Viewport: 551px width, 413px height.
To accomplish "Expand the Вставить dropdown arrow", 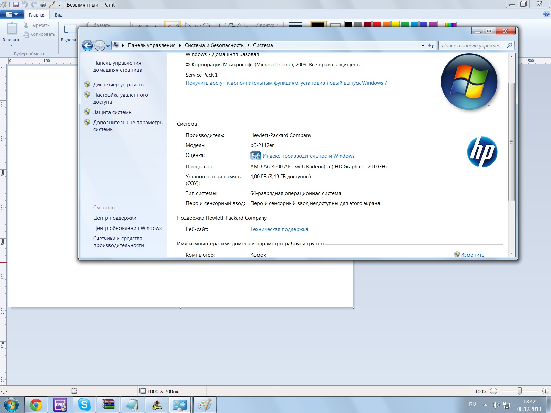I will (11, 45).
